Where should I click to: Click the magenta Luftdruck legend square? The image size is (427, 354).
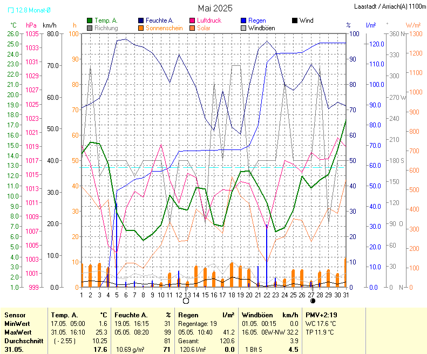192,21
